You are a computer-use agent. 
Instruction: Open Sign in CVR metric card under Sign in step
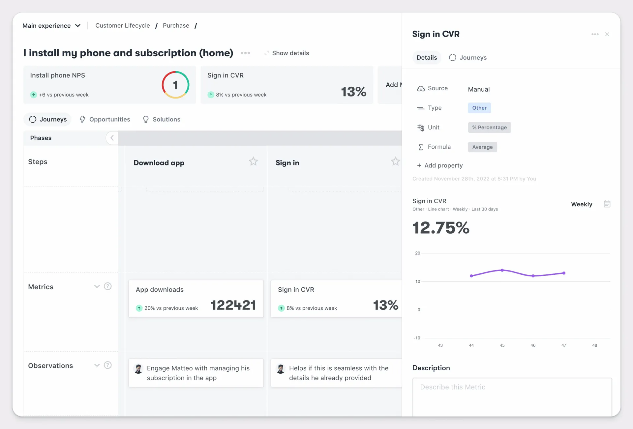(x=336, y=299)
